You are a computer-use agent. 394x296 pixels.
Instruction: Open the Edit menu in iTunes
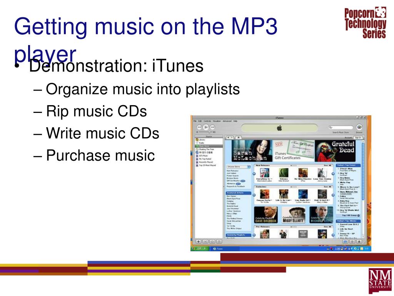pyautogui.click(x=200, y=121)
